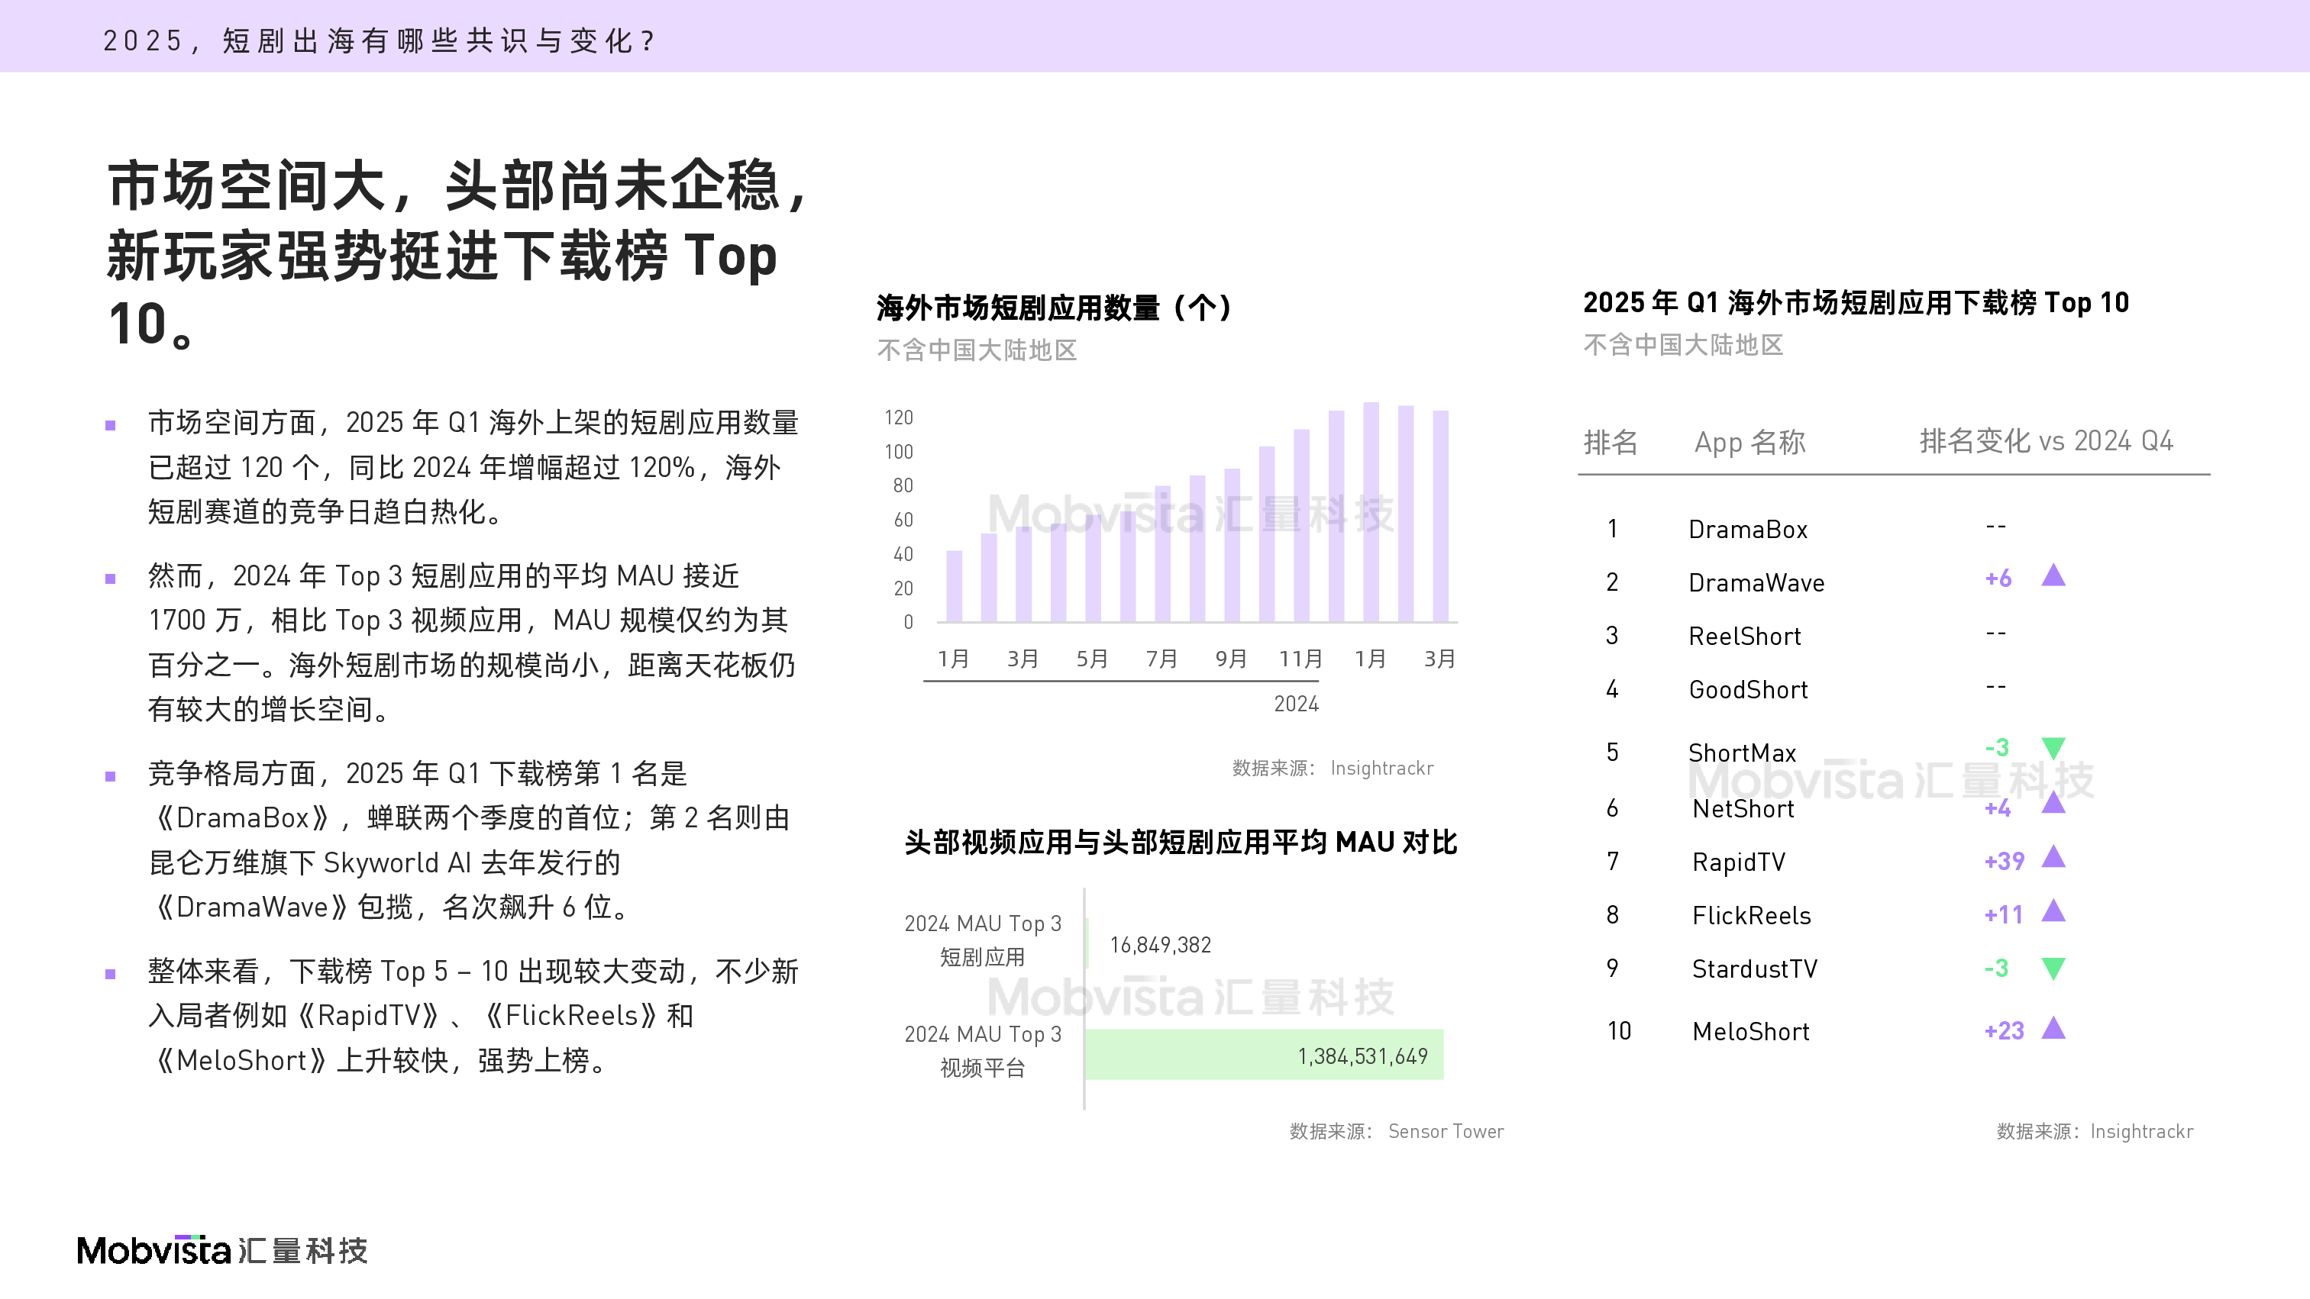Click the value 1,384,531,649
The image size is (2310, 1299).
pos(1362,1056)
